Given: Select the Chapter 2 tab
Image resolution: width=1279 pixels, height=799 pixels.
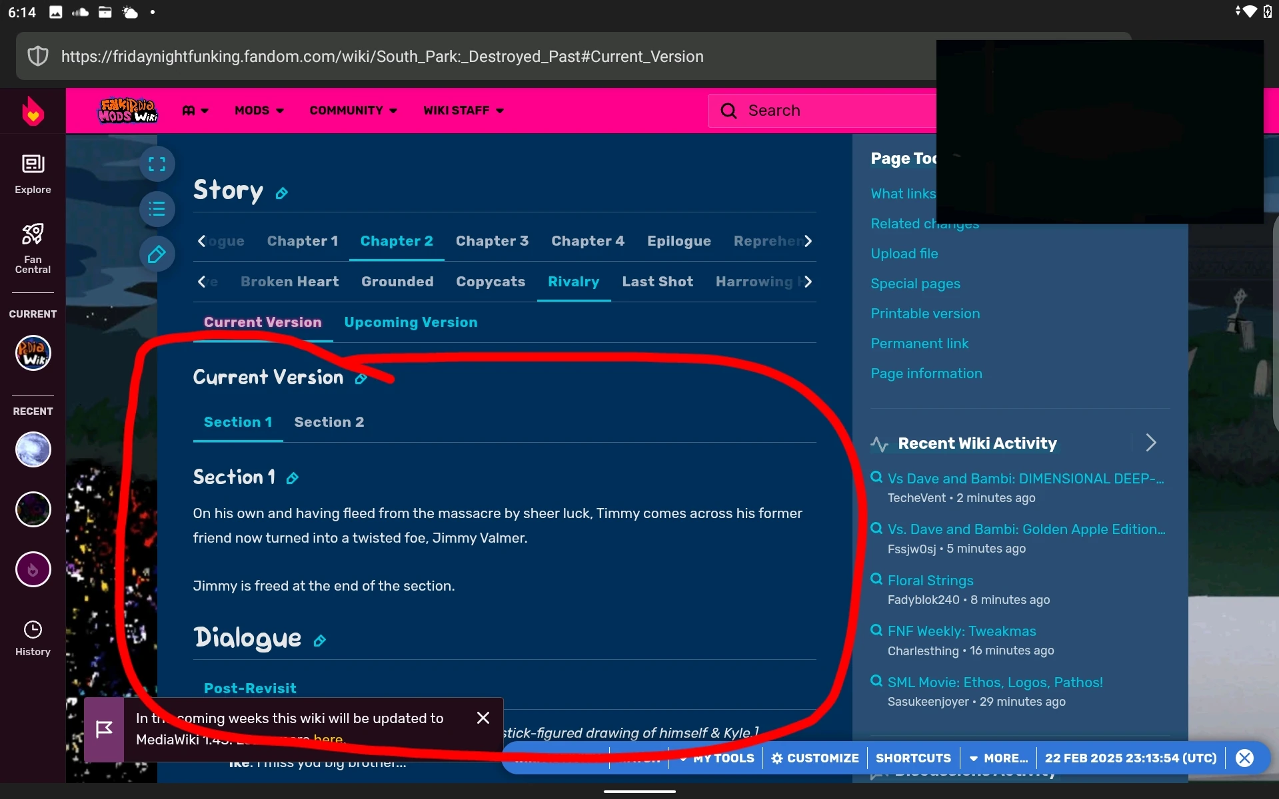Looking at the screenshot, I should tap(397, 241).
